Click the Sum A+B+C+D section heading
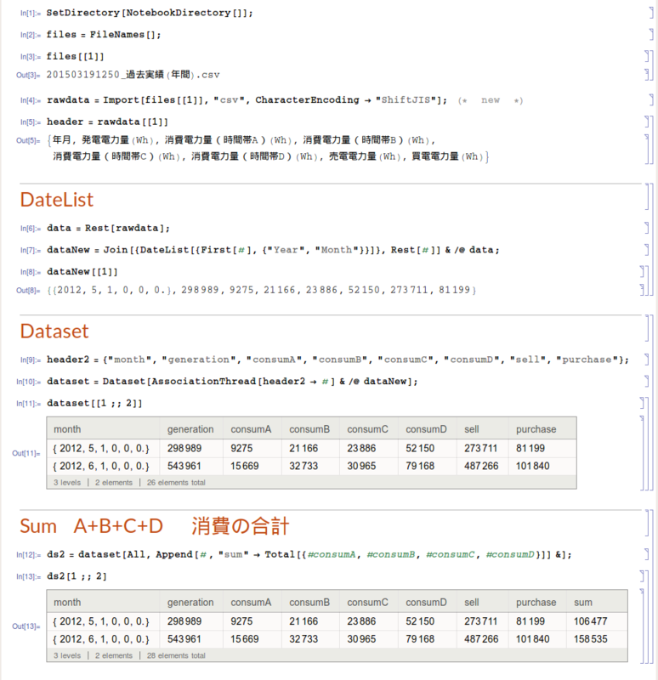The image size is (658, 680). (155, 526)
